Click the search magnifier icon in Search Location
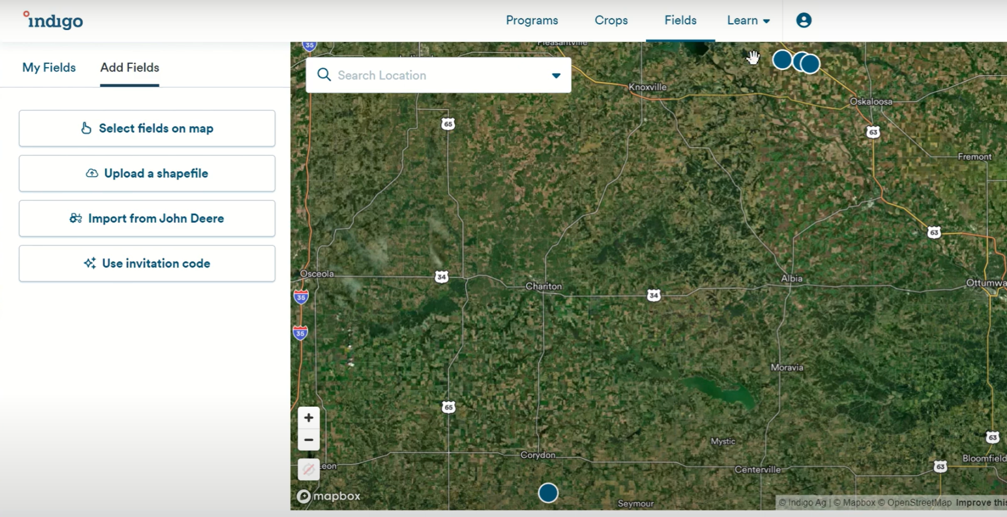 click(324, 75)
